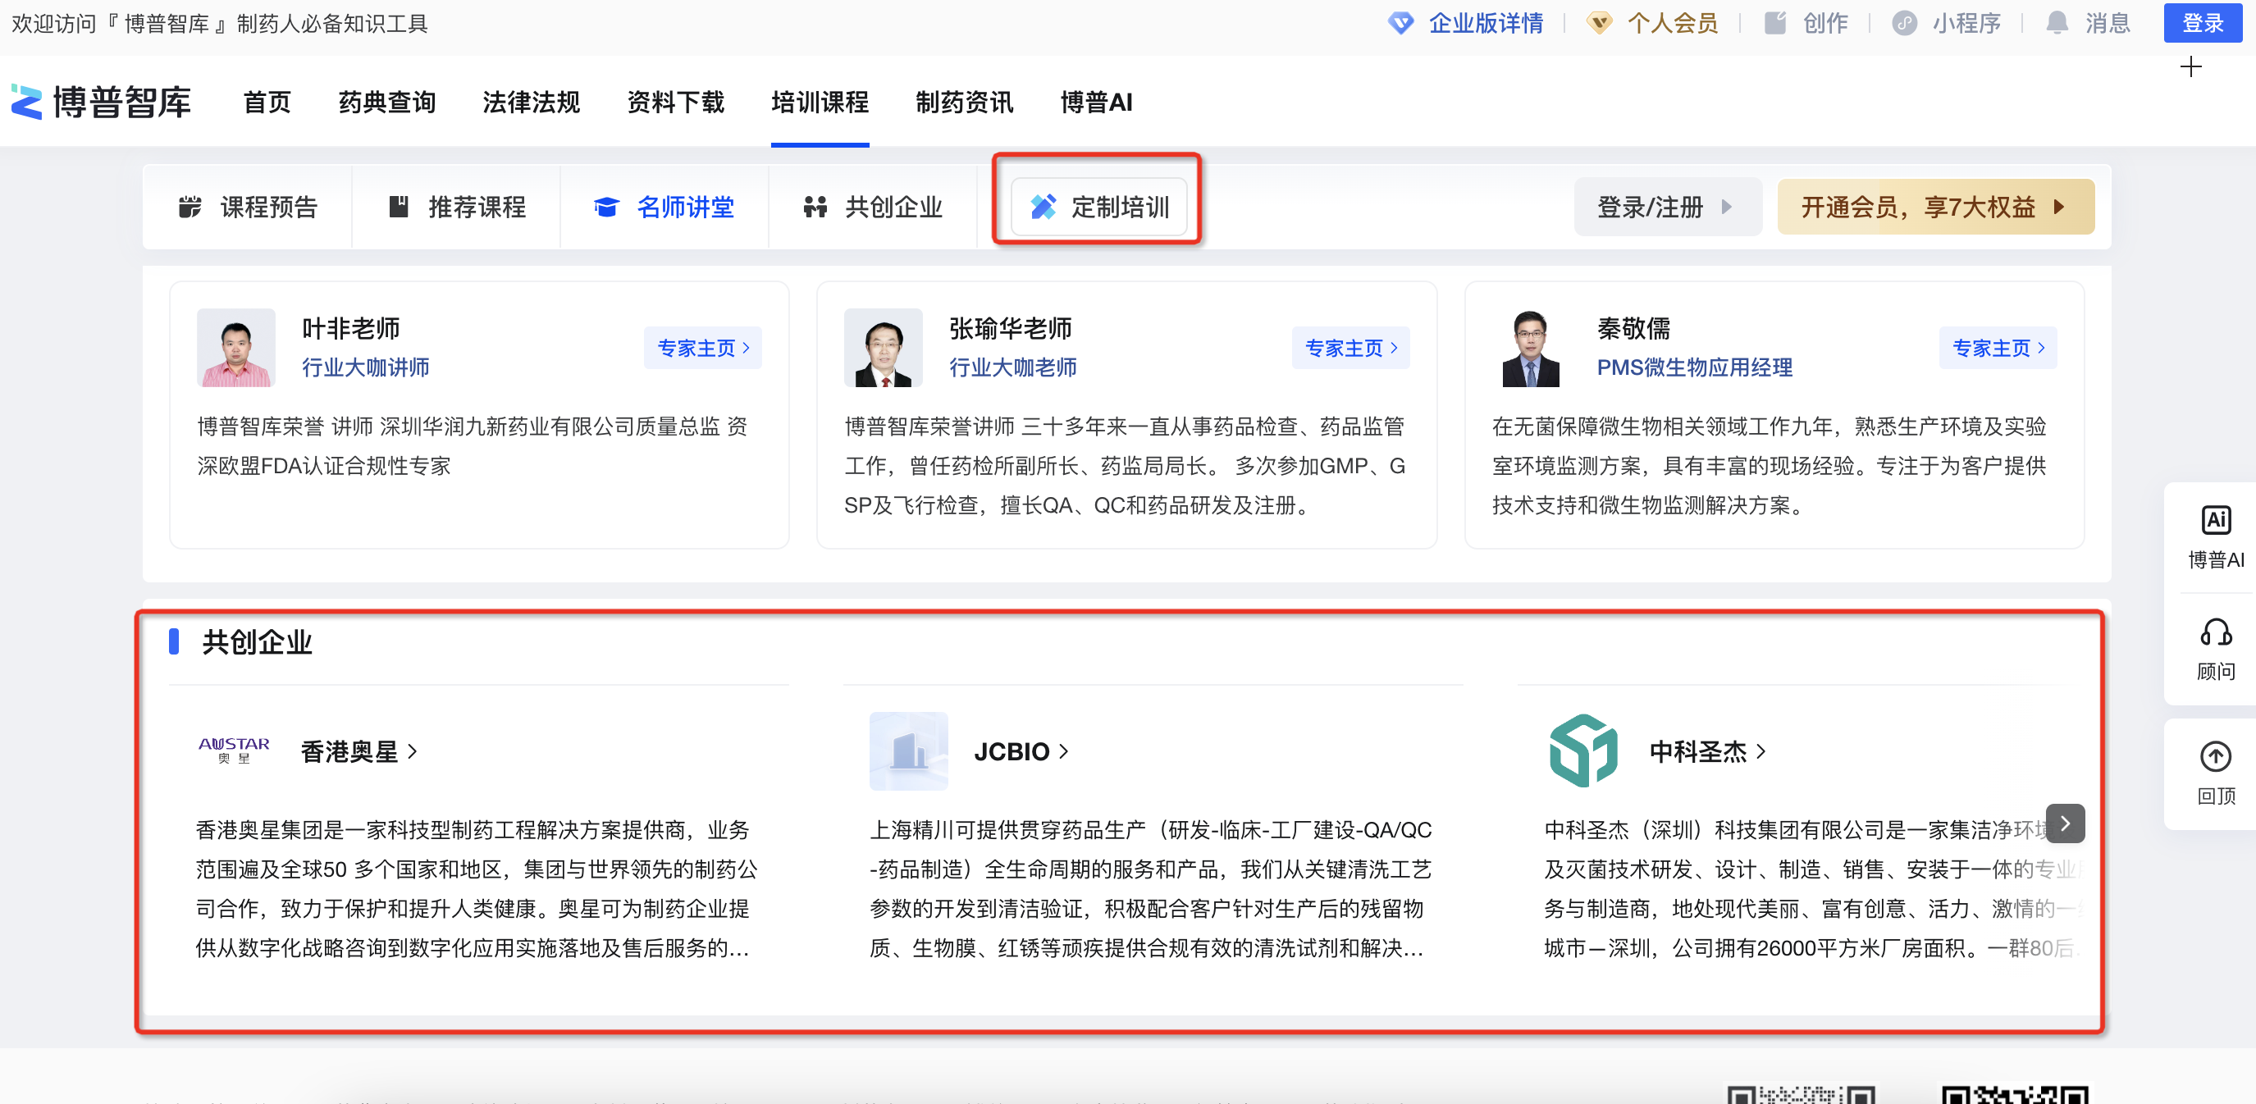The height and width of the screenshot is (1104, 2256).
Task: Click the 消息 bell icon
Action: click(x=2057, y=23)
